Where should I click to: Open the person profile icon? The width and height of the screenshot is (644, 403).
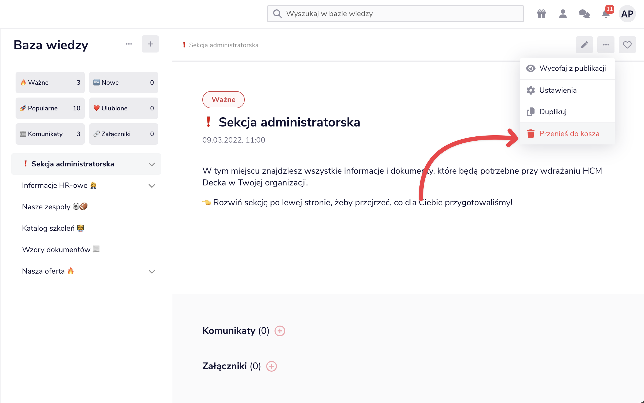563,14
